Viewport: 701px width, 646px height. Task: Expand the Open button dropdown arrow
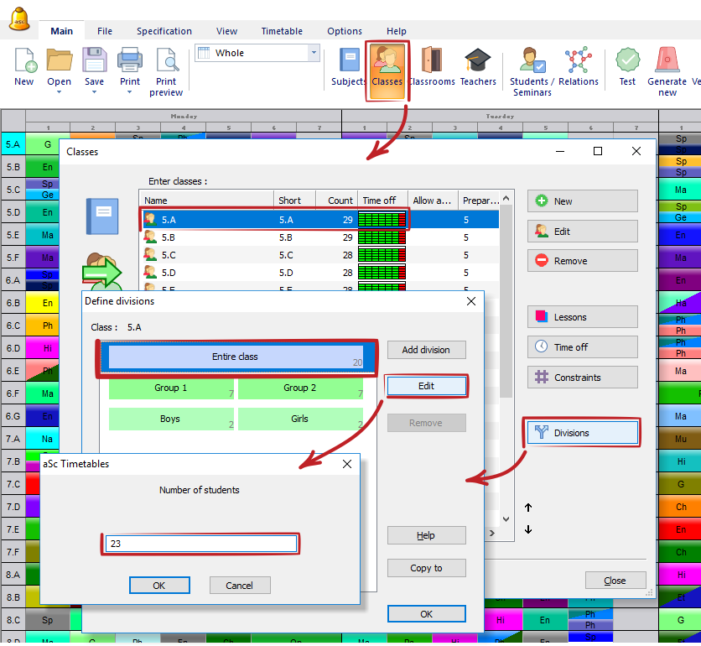(x=59, y=92)
